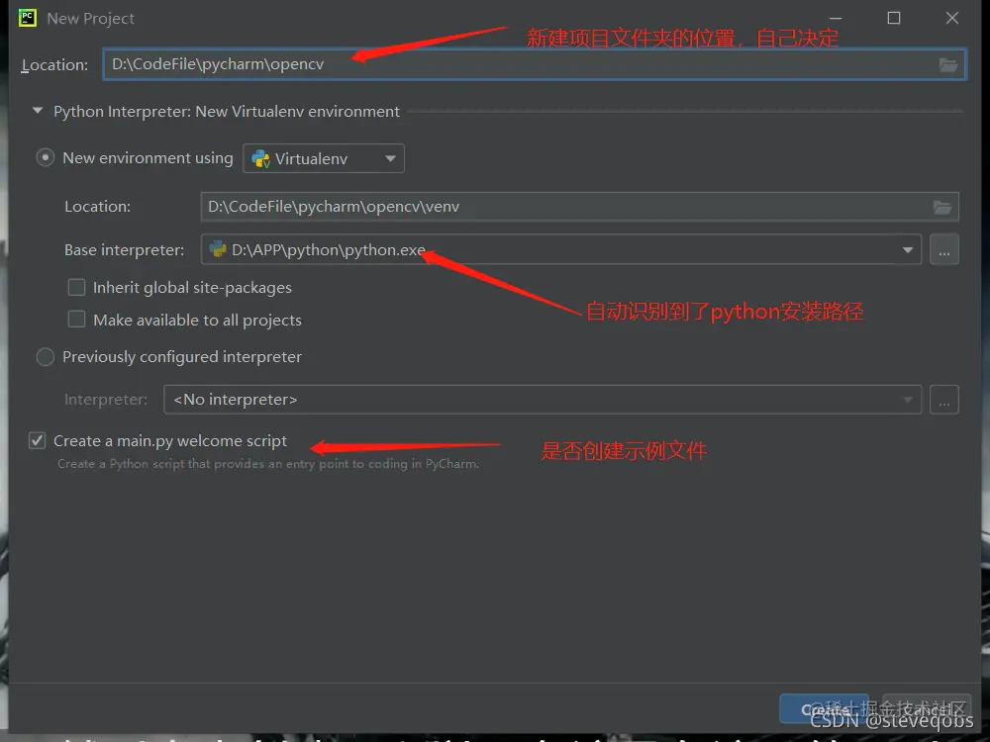The height and width of the screenshot is (742, 990).
Task: Uncheck Create a main.py welcome script
Action: (37, 440)
